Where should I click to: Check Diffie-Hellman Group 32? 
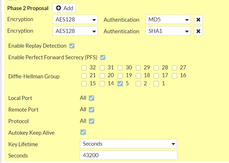pos(84,68)
